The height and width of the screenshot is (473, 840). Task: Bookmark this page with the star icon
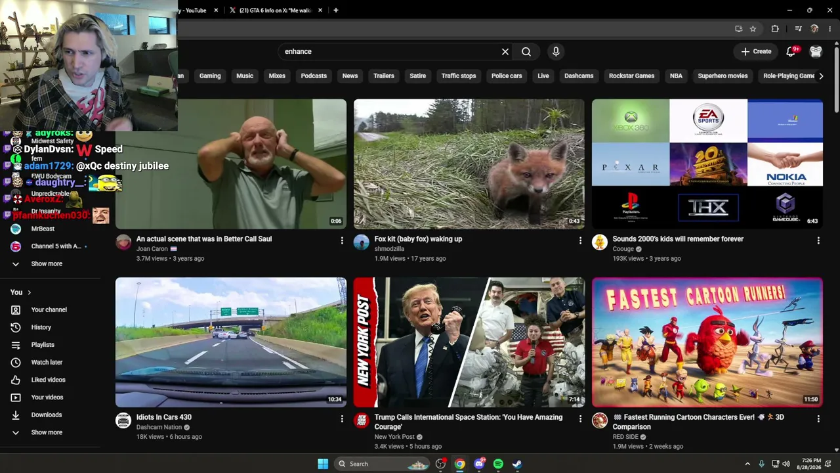(753, 29)
